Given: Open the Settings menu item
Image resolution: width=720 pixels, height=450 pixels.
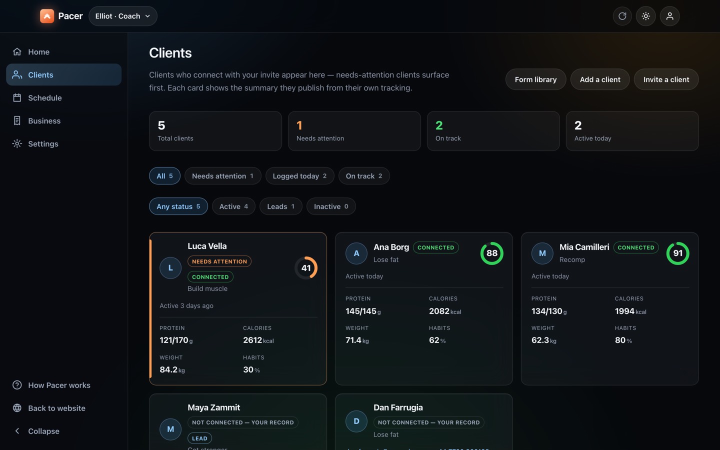Looking at the screenshot, I should pos(63,143).
